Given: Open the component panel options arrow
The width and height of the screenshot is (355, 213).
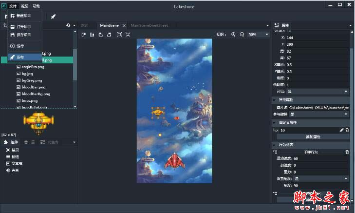Looking at the screenshot, I should pyautogui.click(x=74, y=142).
